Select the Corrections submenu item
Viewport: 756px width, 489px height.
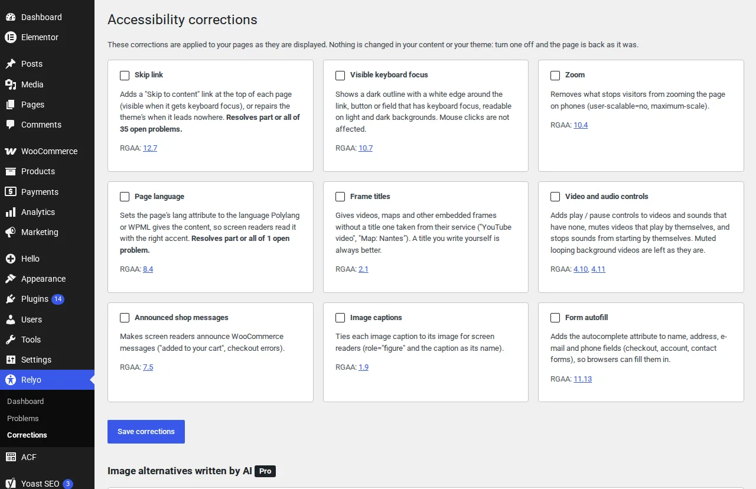[x=47, y=435]
